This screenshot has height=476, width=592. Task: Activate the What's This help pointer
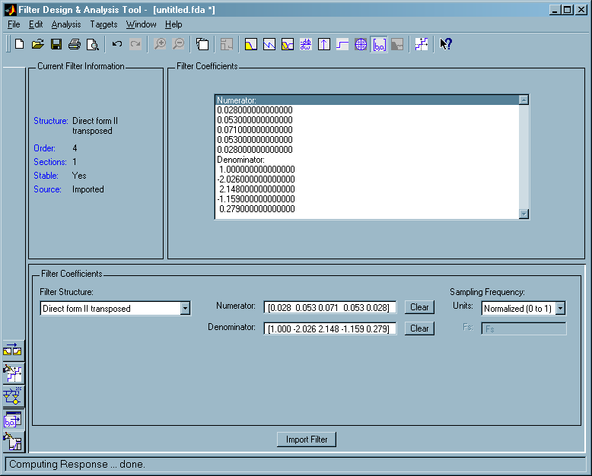point(446,44)
